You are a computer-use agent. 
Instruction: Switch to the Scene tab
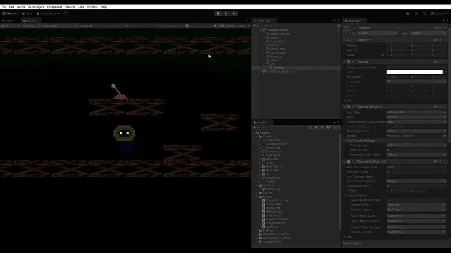(x=9, y=20)
